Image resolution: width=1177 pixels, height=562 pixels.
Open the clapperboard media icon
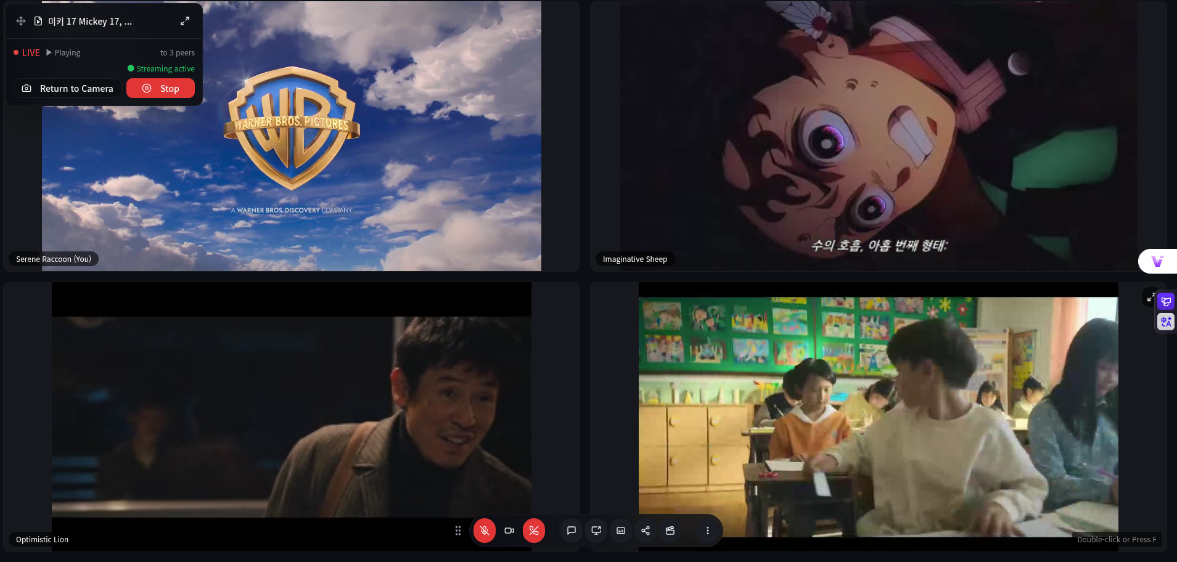(x=670, y=531)
